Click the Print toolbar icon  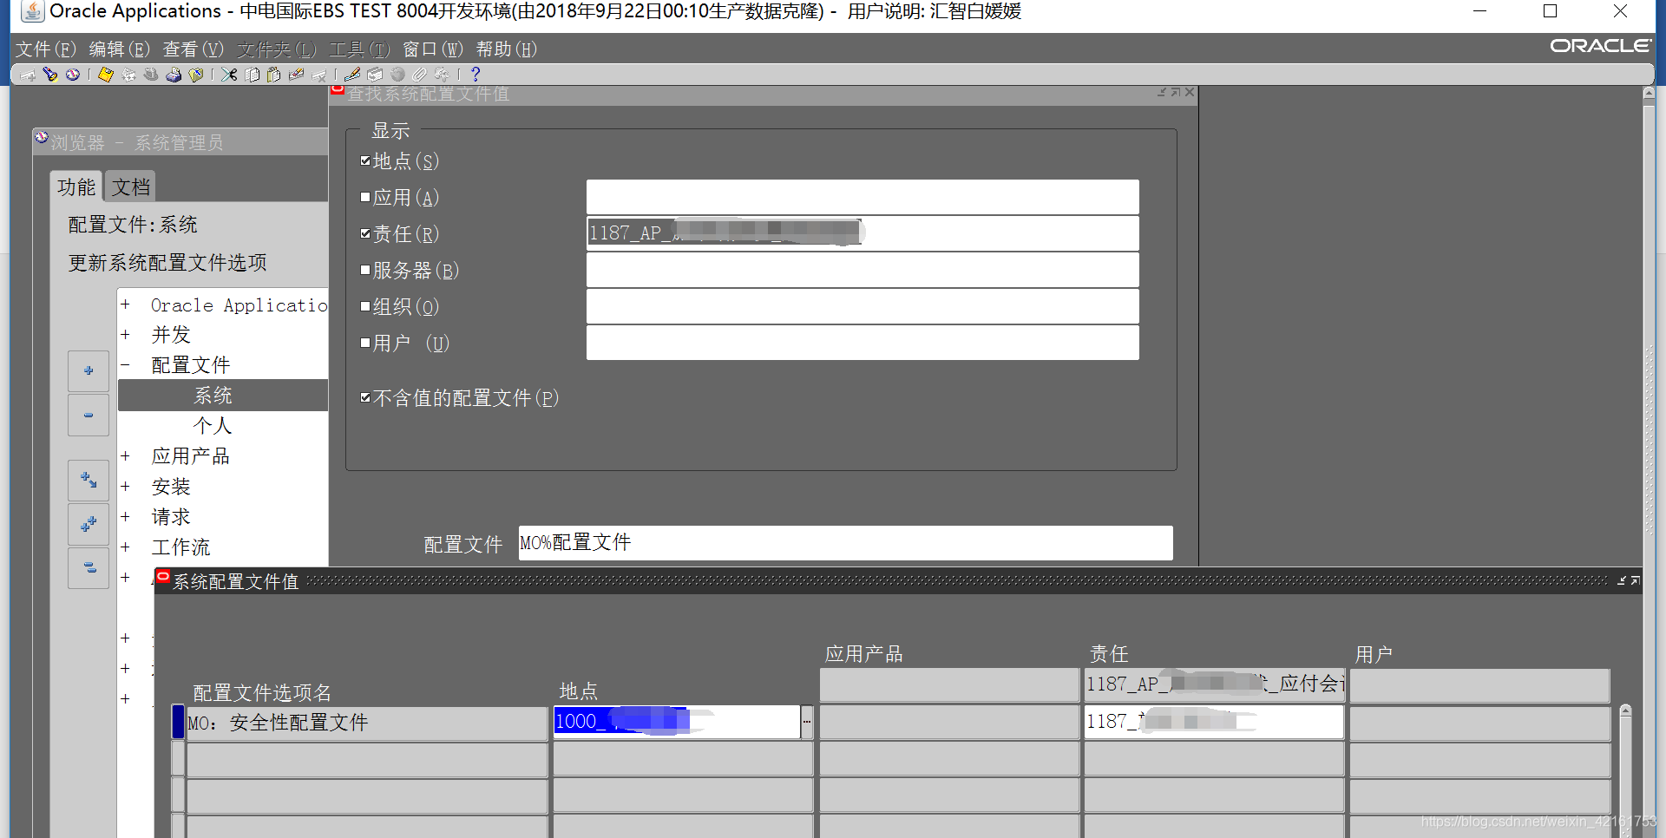(x=174, y=75)
